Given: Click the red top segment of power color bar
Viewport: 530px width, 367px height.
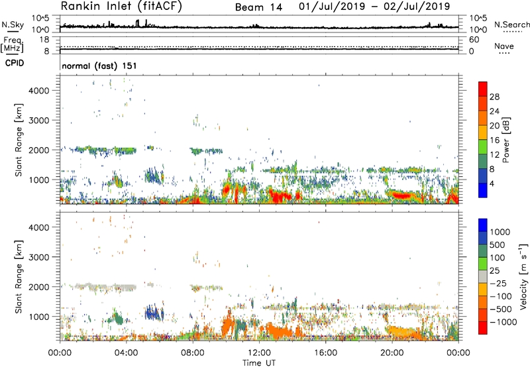Looking at the screenshot, I should [483, 89].
